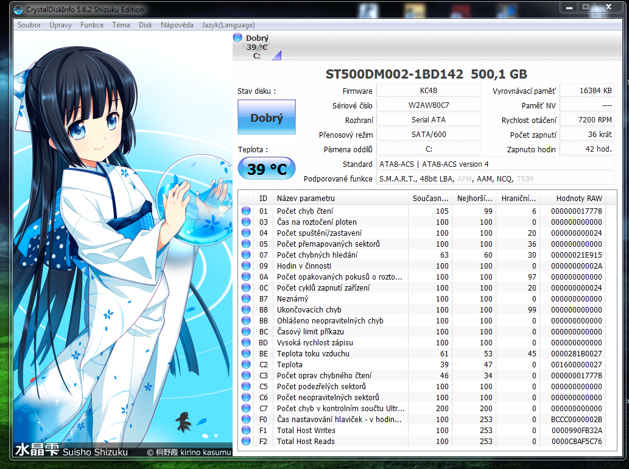Click status orb for Počet spuštění/zastavení
Image resolution: width=629 pixels, height=469 pixels.
[246, 233]
